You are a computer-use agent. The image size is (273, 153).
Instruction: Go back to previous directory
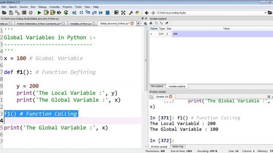147,13
